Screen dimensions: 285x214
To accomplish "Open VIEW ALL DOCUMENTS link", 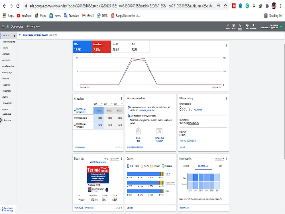I will [188, 141].
